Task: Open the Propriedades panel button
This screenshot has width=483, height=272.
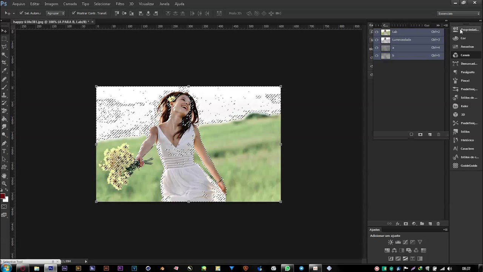Action: (x=466, y=29)
